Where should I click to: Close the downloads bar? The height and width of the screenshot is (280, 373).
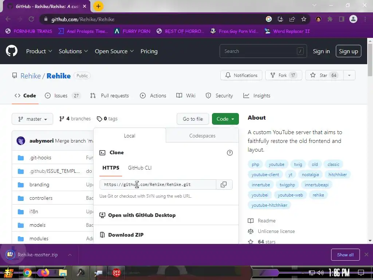[366, 255]
